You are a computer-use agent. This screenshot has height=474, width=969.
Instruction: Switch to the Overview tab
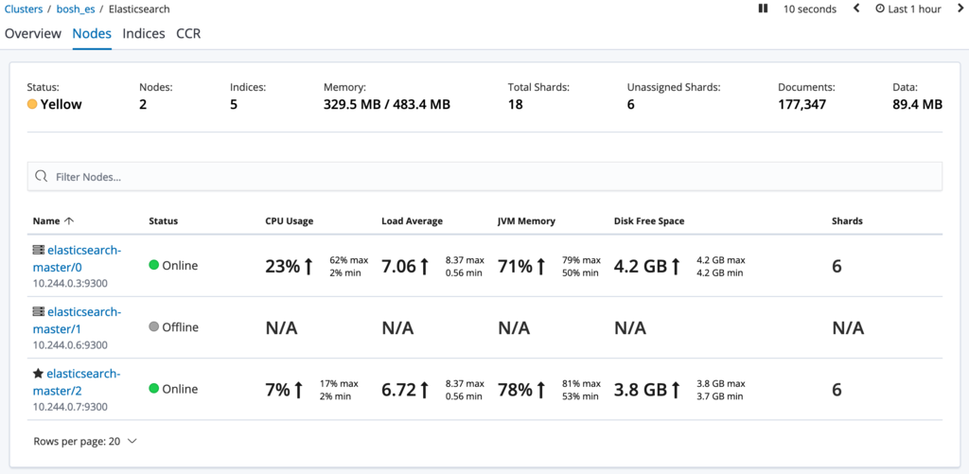(33, 33)
